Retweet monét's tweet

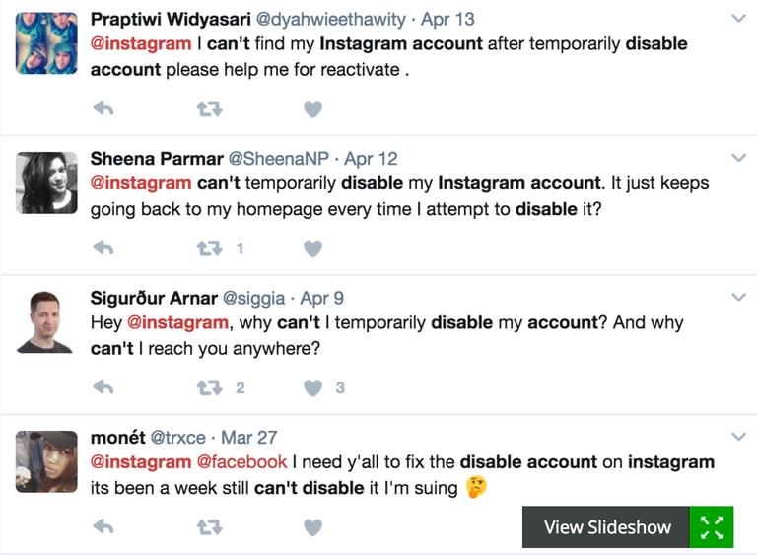pyautogui.click(x=210, y=527)
